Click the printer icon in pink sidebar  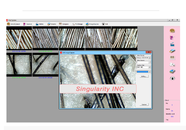(x=172, y=65)
